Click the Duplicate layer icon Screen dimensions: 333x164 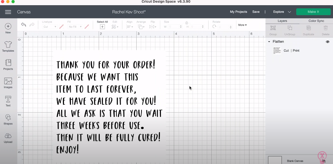coord(309,28)
